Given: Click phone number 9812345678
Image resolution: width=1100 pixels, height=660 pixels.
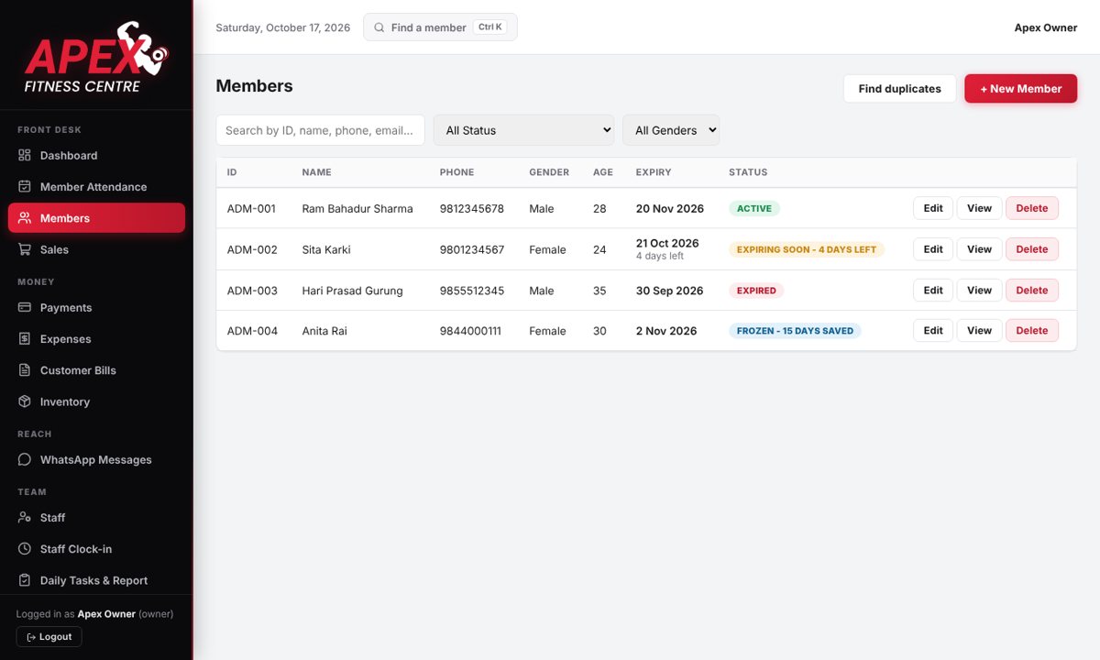Looking at the screenshot, I should (472, 209).
